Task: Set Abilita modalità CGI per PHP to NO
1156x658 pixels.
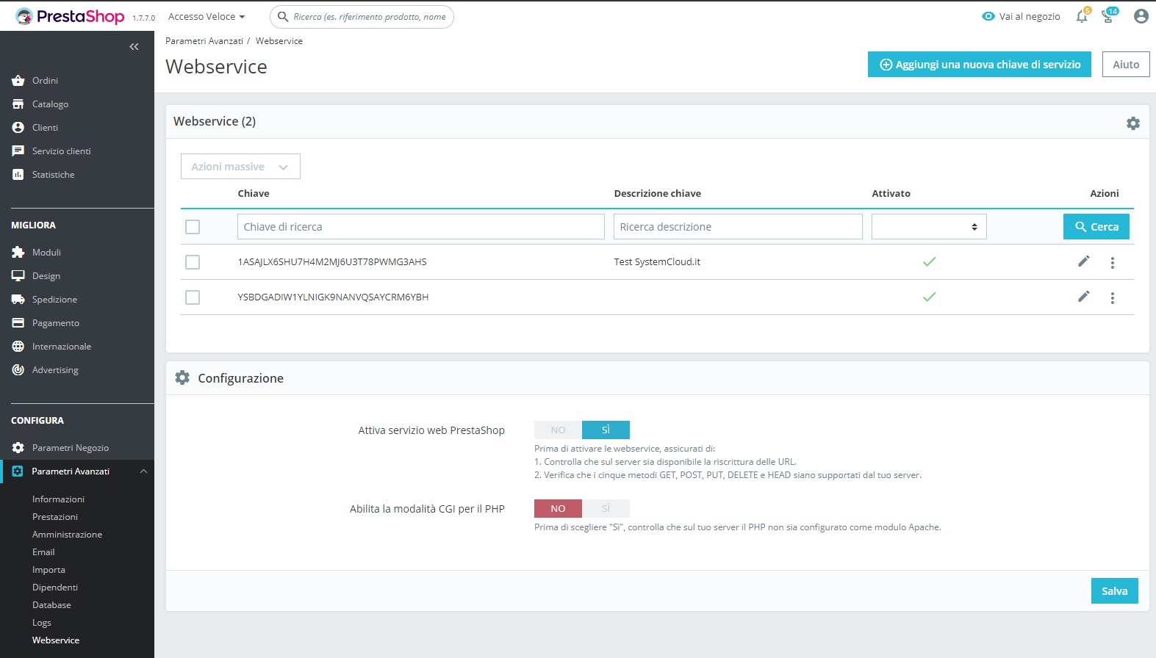Action: point(558,508)
